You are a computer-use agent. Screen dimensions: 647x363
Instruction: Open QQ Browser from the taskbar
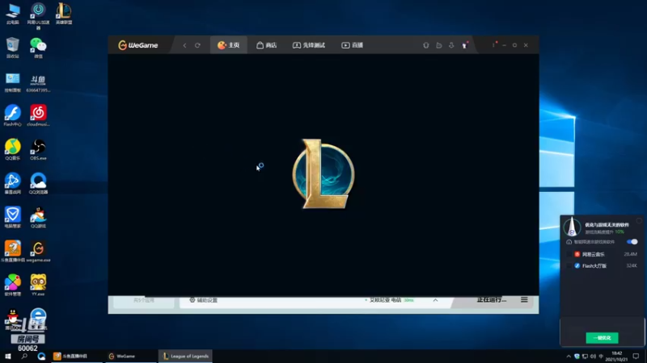(41, 357)
